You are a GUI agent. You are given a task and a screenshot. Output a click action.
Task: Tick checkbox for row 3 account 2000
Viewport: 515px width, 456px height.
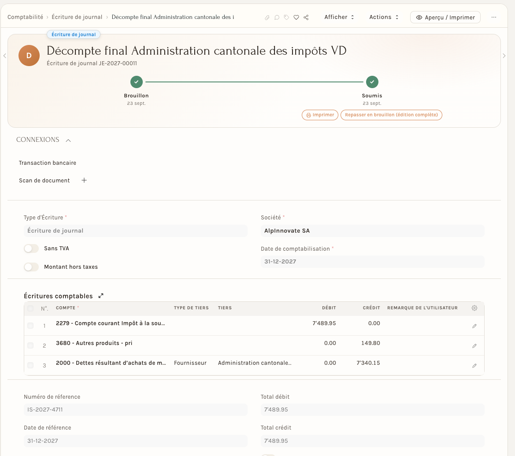coord(30,365)
